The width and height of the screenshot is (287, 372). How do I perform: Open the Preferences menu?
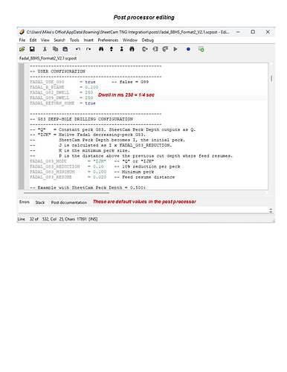point(108,40)
